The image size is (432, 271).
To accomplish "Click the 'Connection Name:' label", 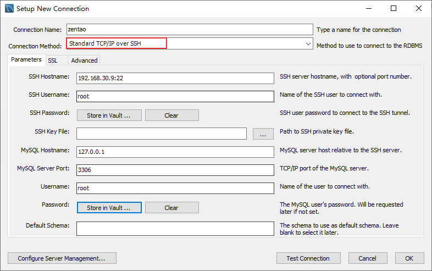I will 37,30.
